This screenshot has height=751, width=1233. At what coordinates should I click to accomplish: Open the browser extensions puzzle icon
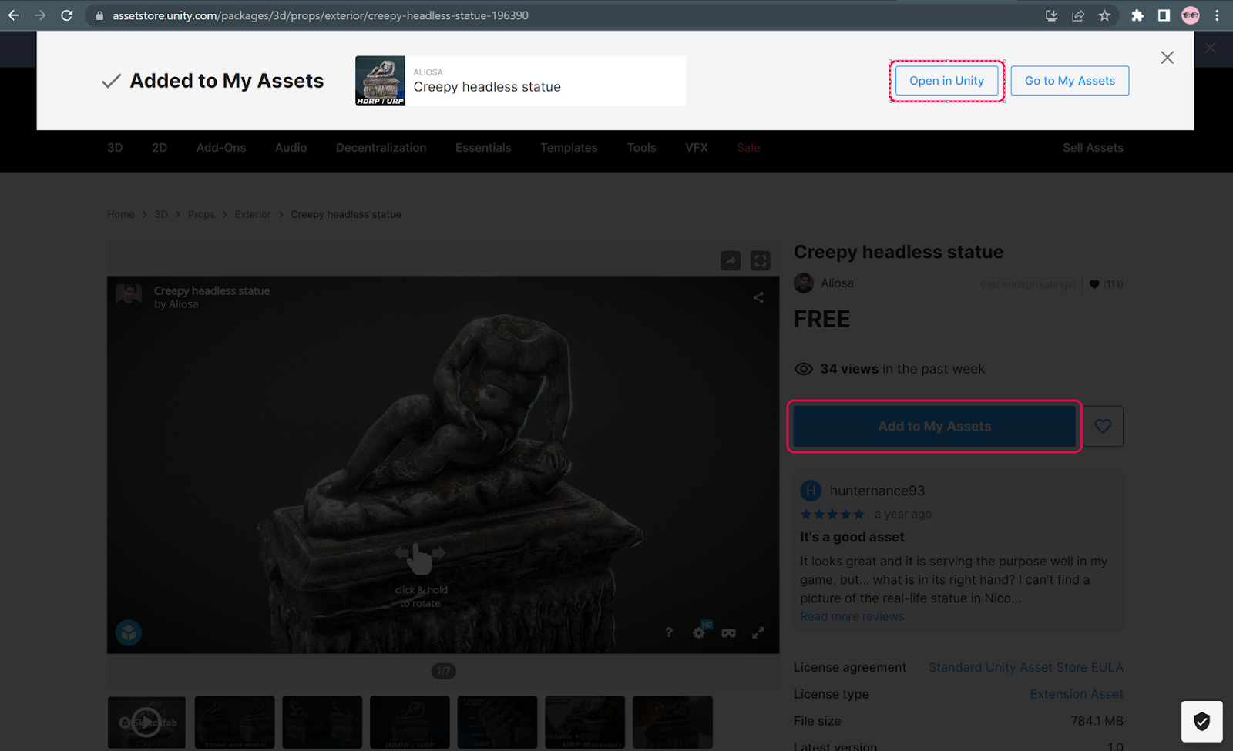(x=1137, y=15)
